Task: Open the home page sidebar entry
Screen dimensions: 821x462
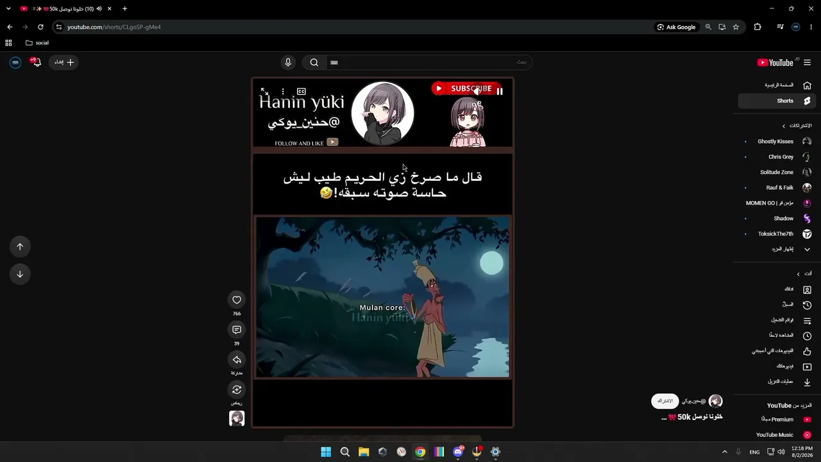Action: [775, 85]
